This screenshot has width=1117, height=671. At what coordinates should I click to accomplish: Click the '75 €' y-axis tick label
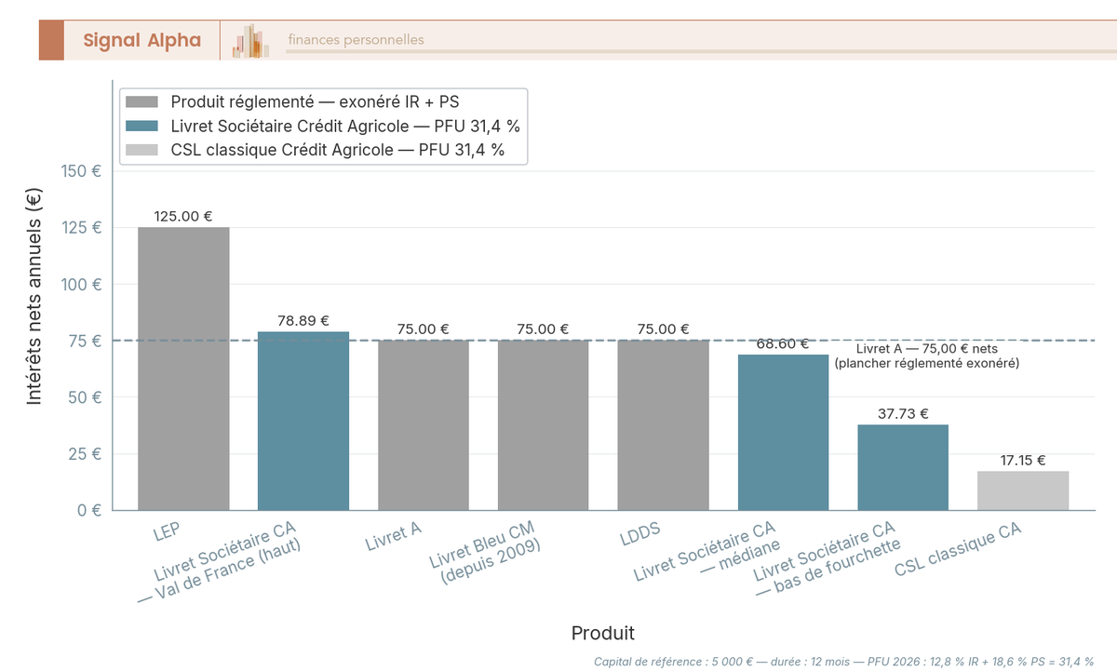[x=87, y=341]
